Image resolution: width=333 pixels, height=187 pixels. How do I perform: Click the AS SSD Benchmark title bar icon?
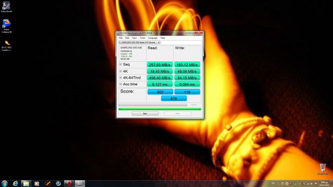(x=118, y=33)
